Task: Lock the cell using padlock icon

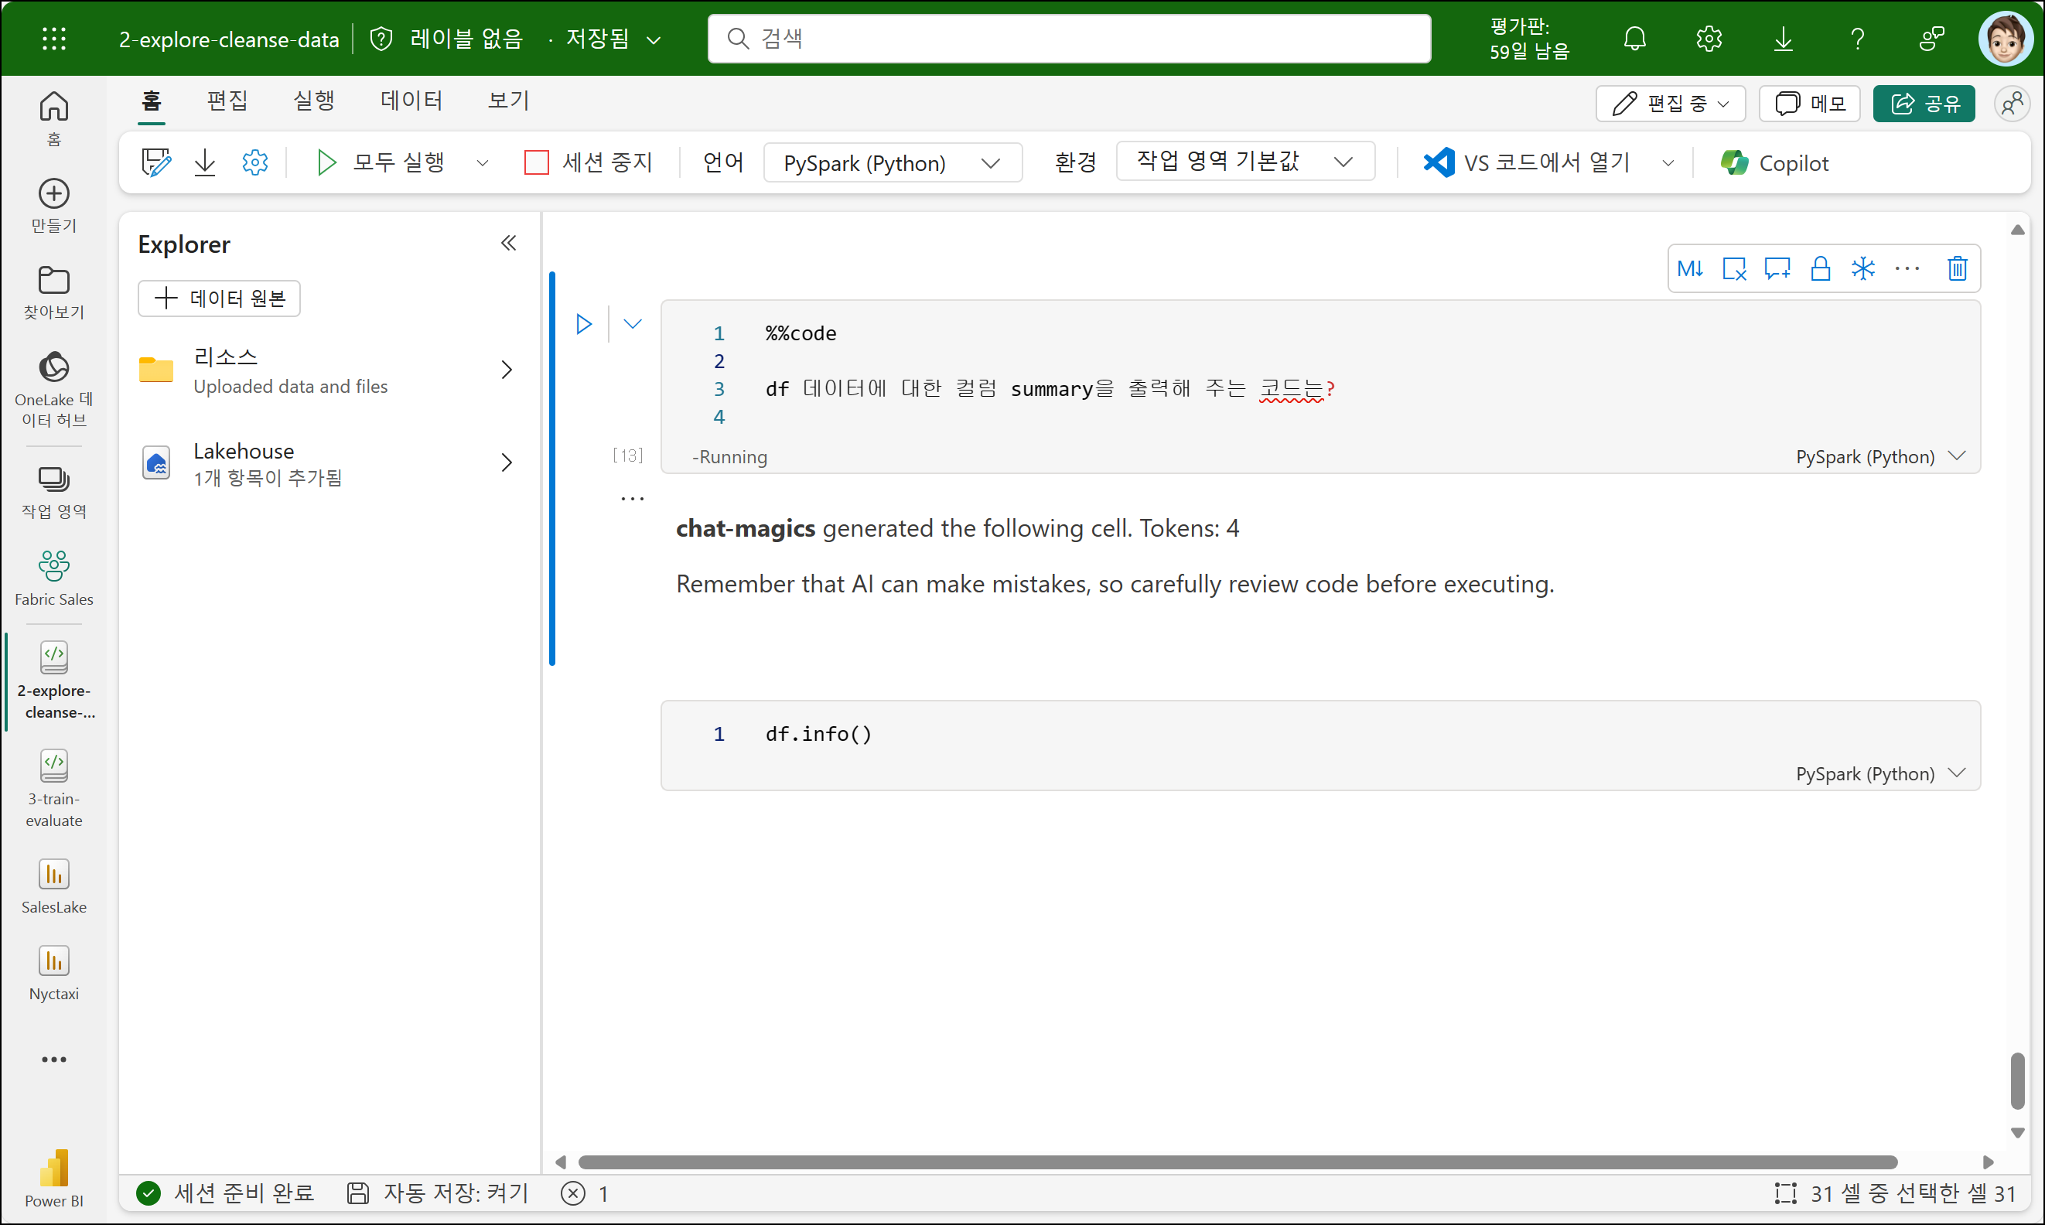Action: click(x=1820, y=268)
